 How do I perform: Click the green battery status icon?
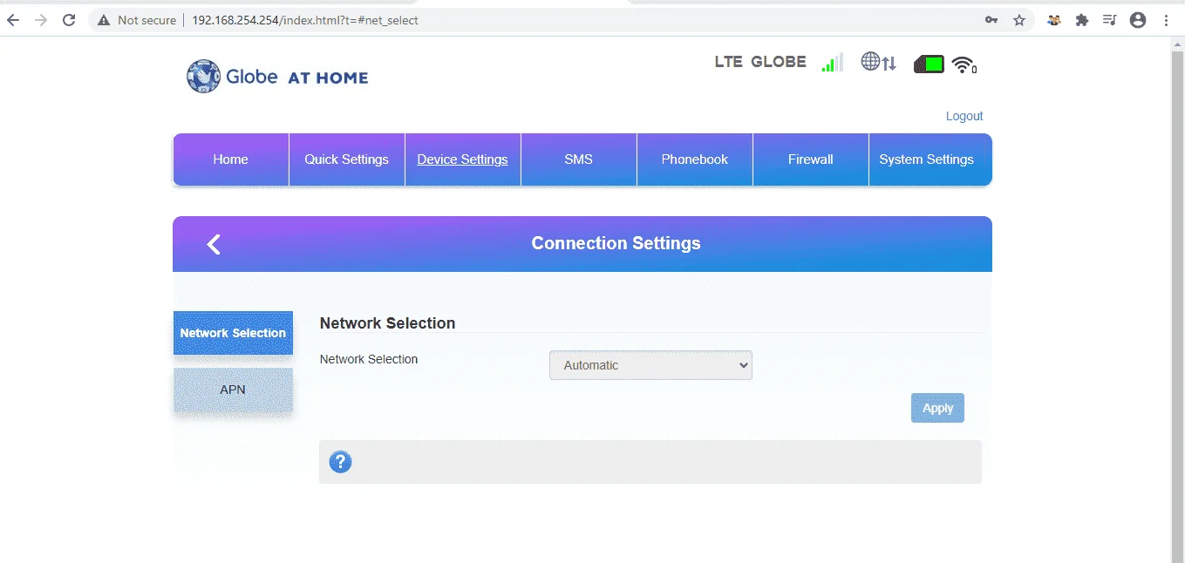pyautogui.click(x=929, y=64)
